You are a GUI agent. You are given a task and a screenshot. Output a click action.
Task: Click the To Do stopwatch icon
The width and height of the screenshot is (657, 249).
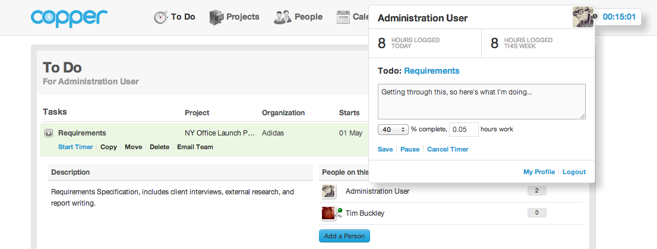tap(161, 17)
